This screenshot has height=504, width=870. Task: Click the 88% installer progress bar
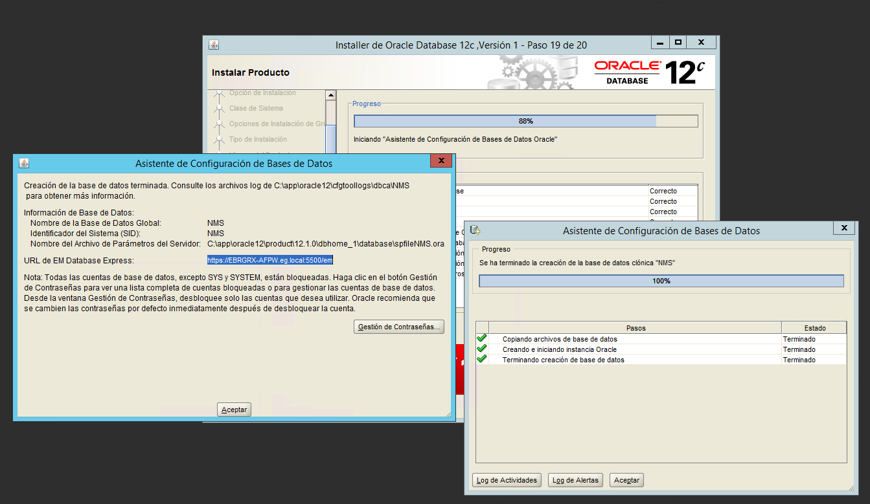point(526,121)
